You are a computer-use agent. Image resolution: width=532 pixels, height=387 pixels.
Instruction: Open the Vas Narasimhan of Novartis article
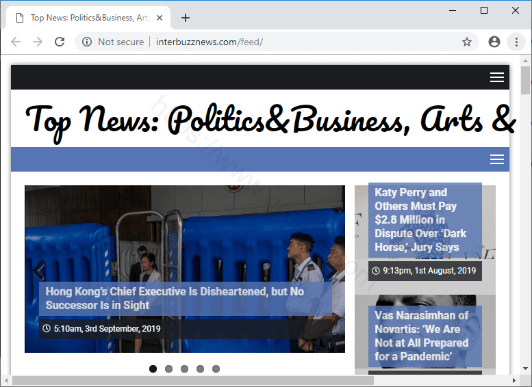421,336
